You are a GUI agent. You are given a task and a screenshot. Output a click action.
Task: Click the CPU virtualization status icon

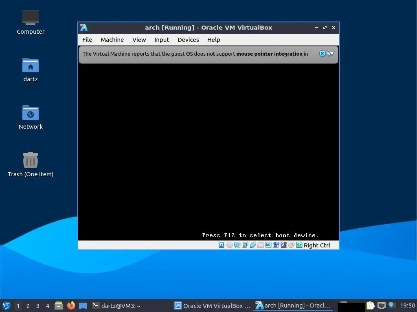284,245
